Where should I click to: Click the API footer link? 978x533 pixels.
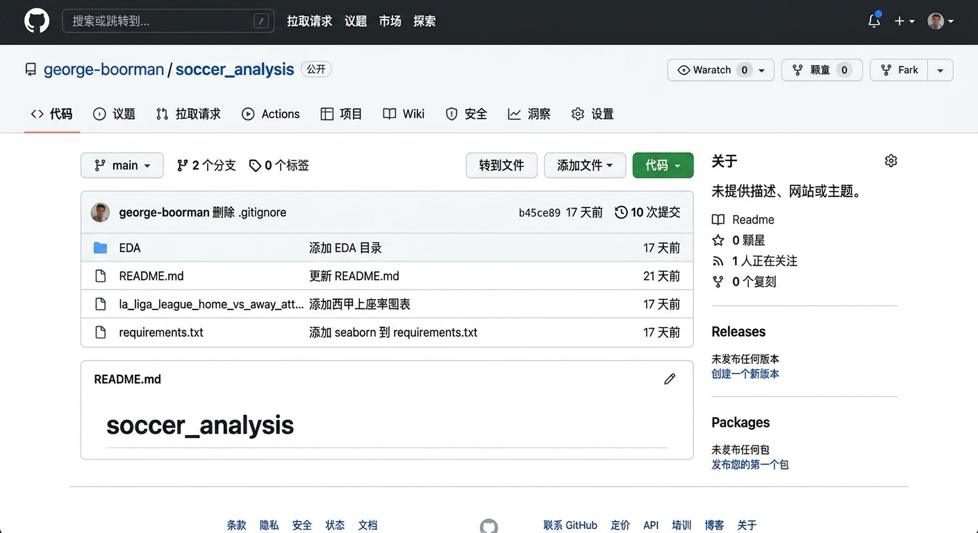(x=651, y=525)
